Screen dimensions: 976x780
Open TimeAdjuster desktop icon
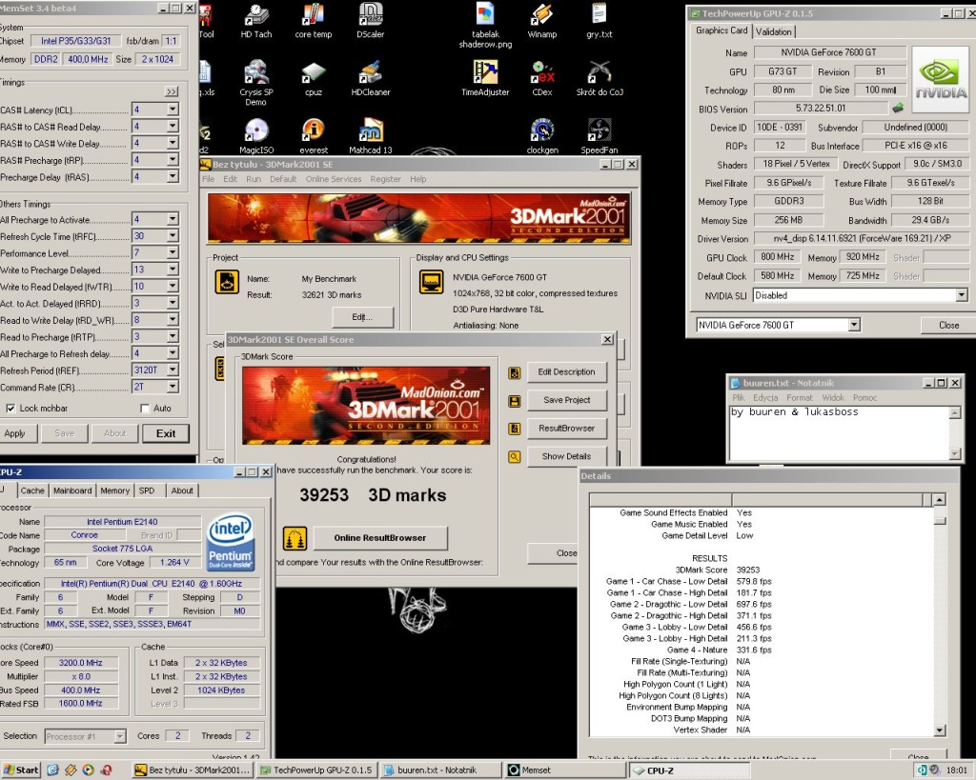tap(485, 79)
